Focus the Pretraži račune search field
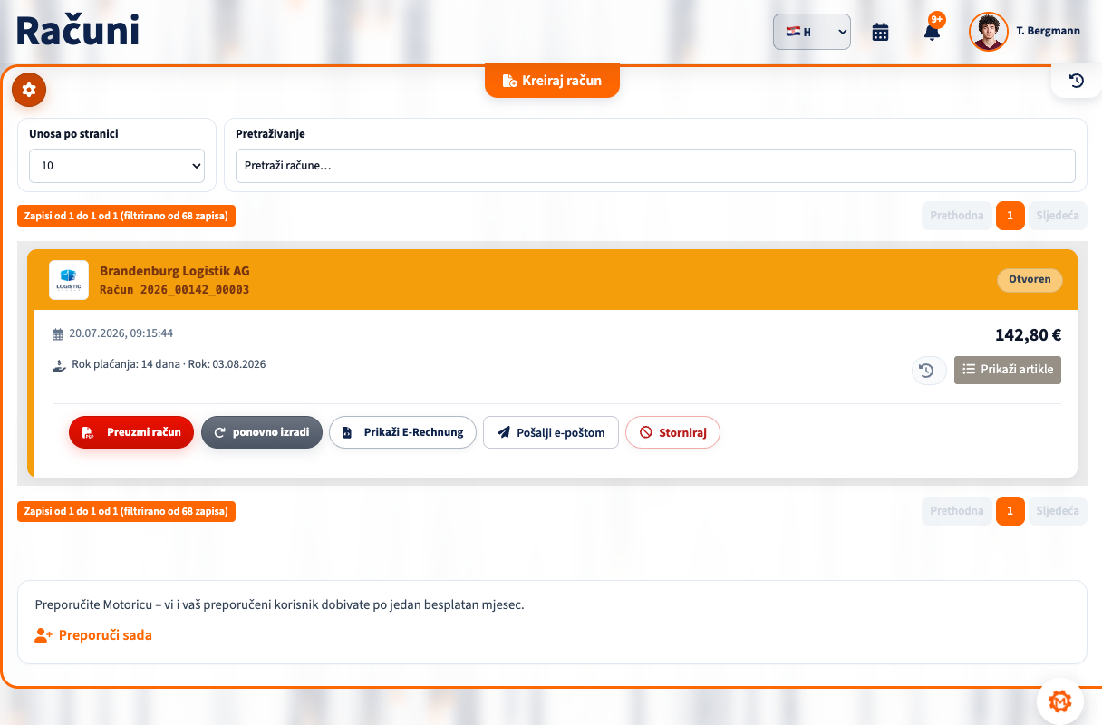 coord(655,166)
